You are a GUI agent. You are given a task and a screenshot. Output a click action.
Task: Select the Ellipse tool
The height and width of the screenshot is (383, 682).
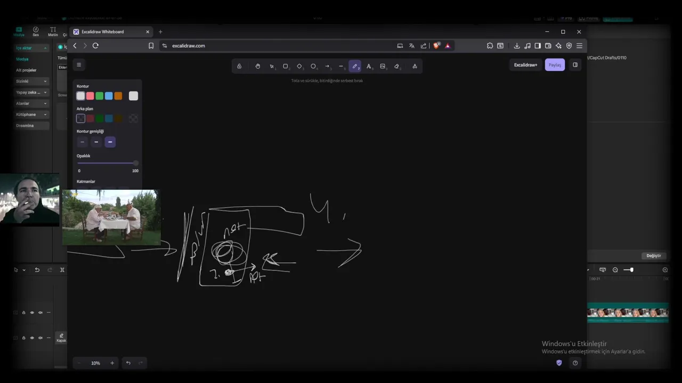pos(313,66)
